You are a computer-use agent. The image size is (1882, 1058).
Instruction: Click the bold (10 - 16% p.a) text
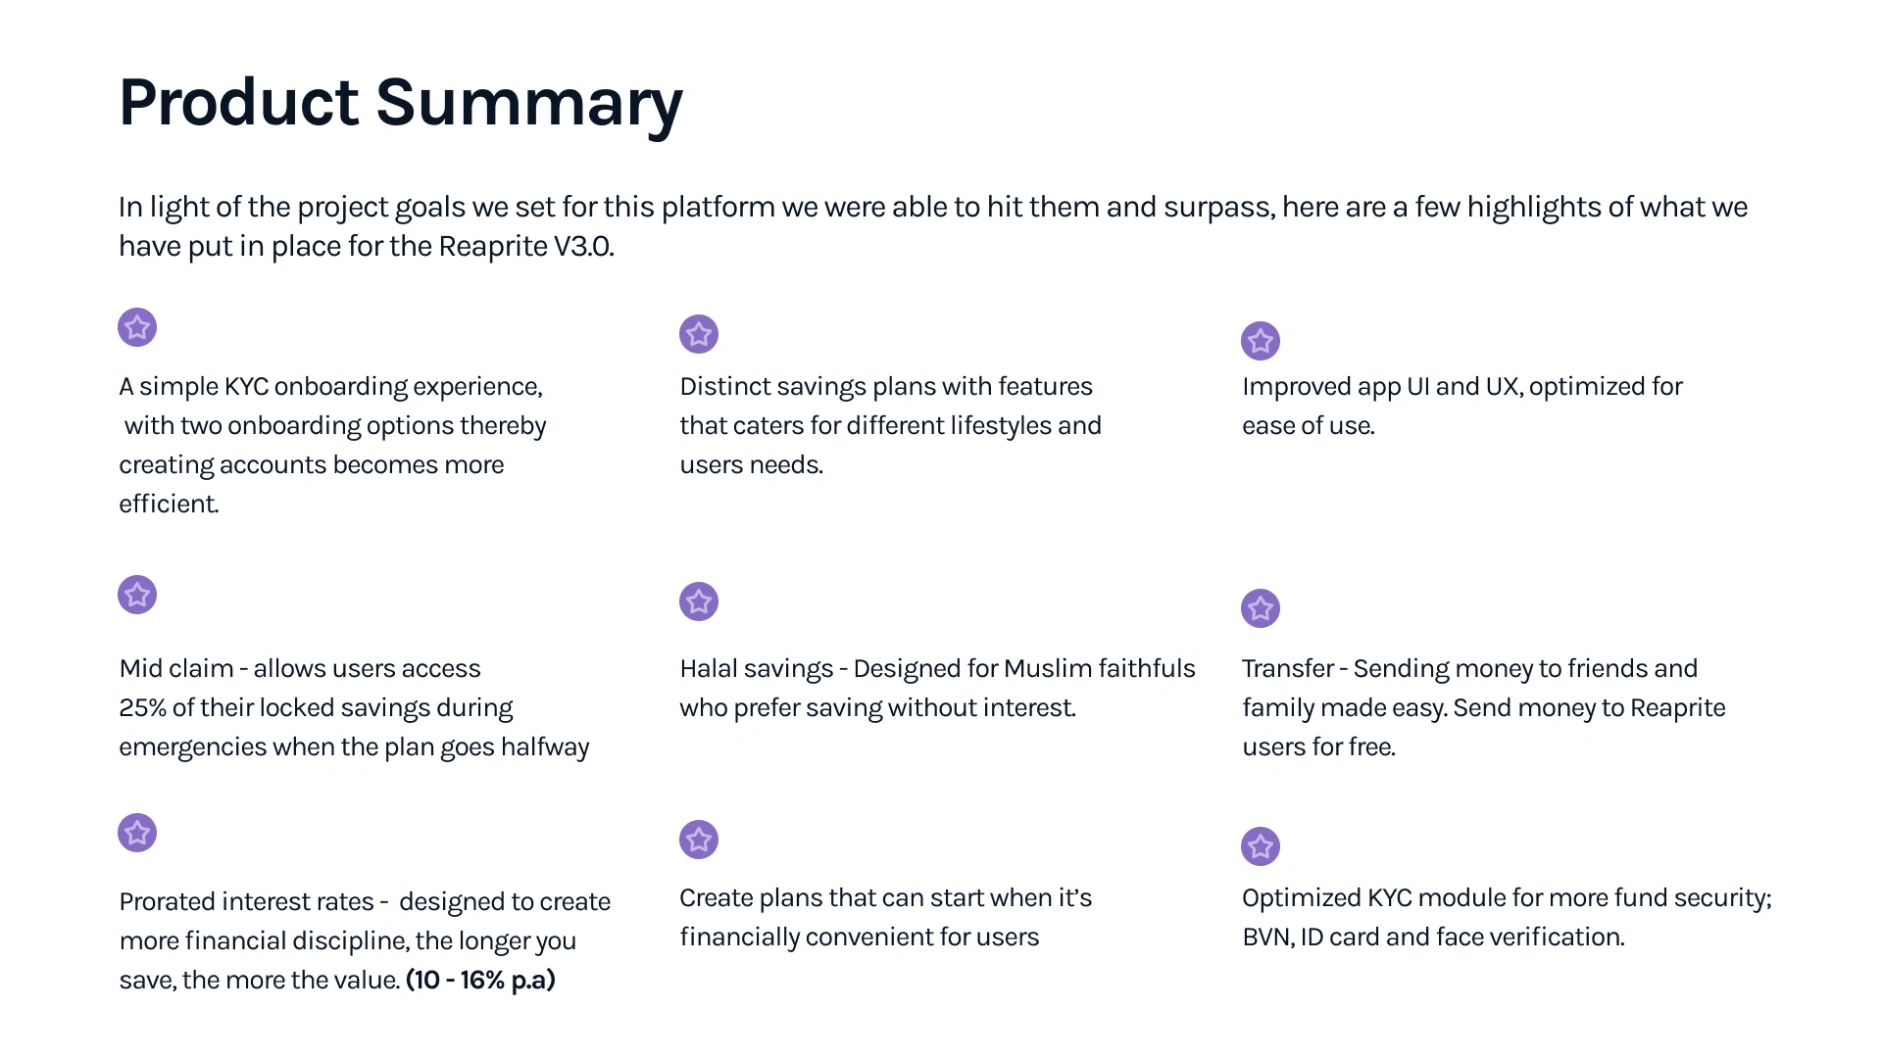480,980
